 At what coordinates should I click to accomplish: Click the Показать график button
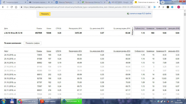[33, 43]
